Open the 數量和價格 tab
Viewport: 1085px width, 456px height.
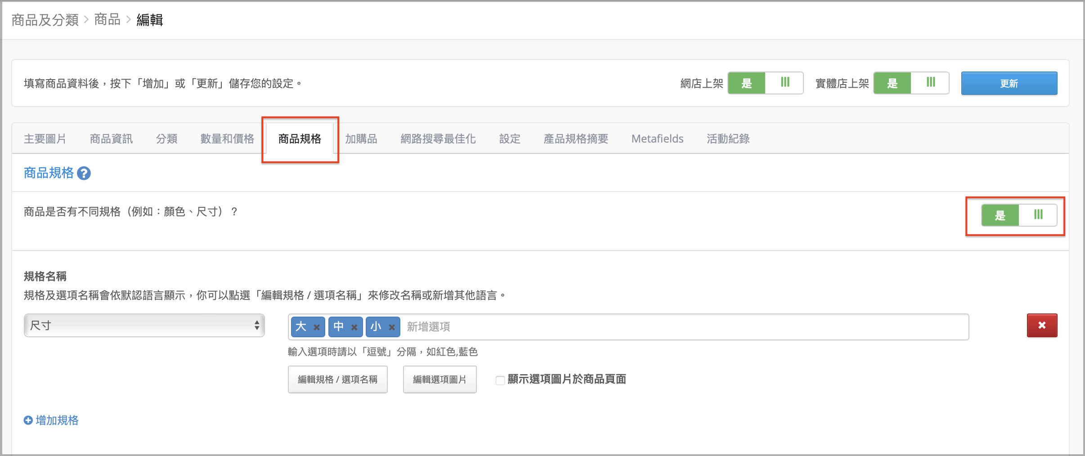pos(227,139)
